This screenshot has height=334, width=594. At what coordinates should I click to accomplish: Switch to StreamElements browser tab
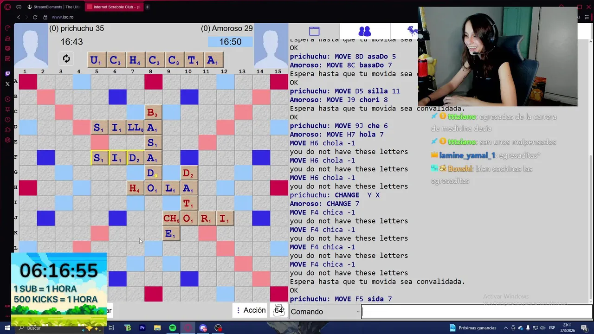click(53, 7)
